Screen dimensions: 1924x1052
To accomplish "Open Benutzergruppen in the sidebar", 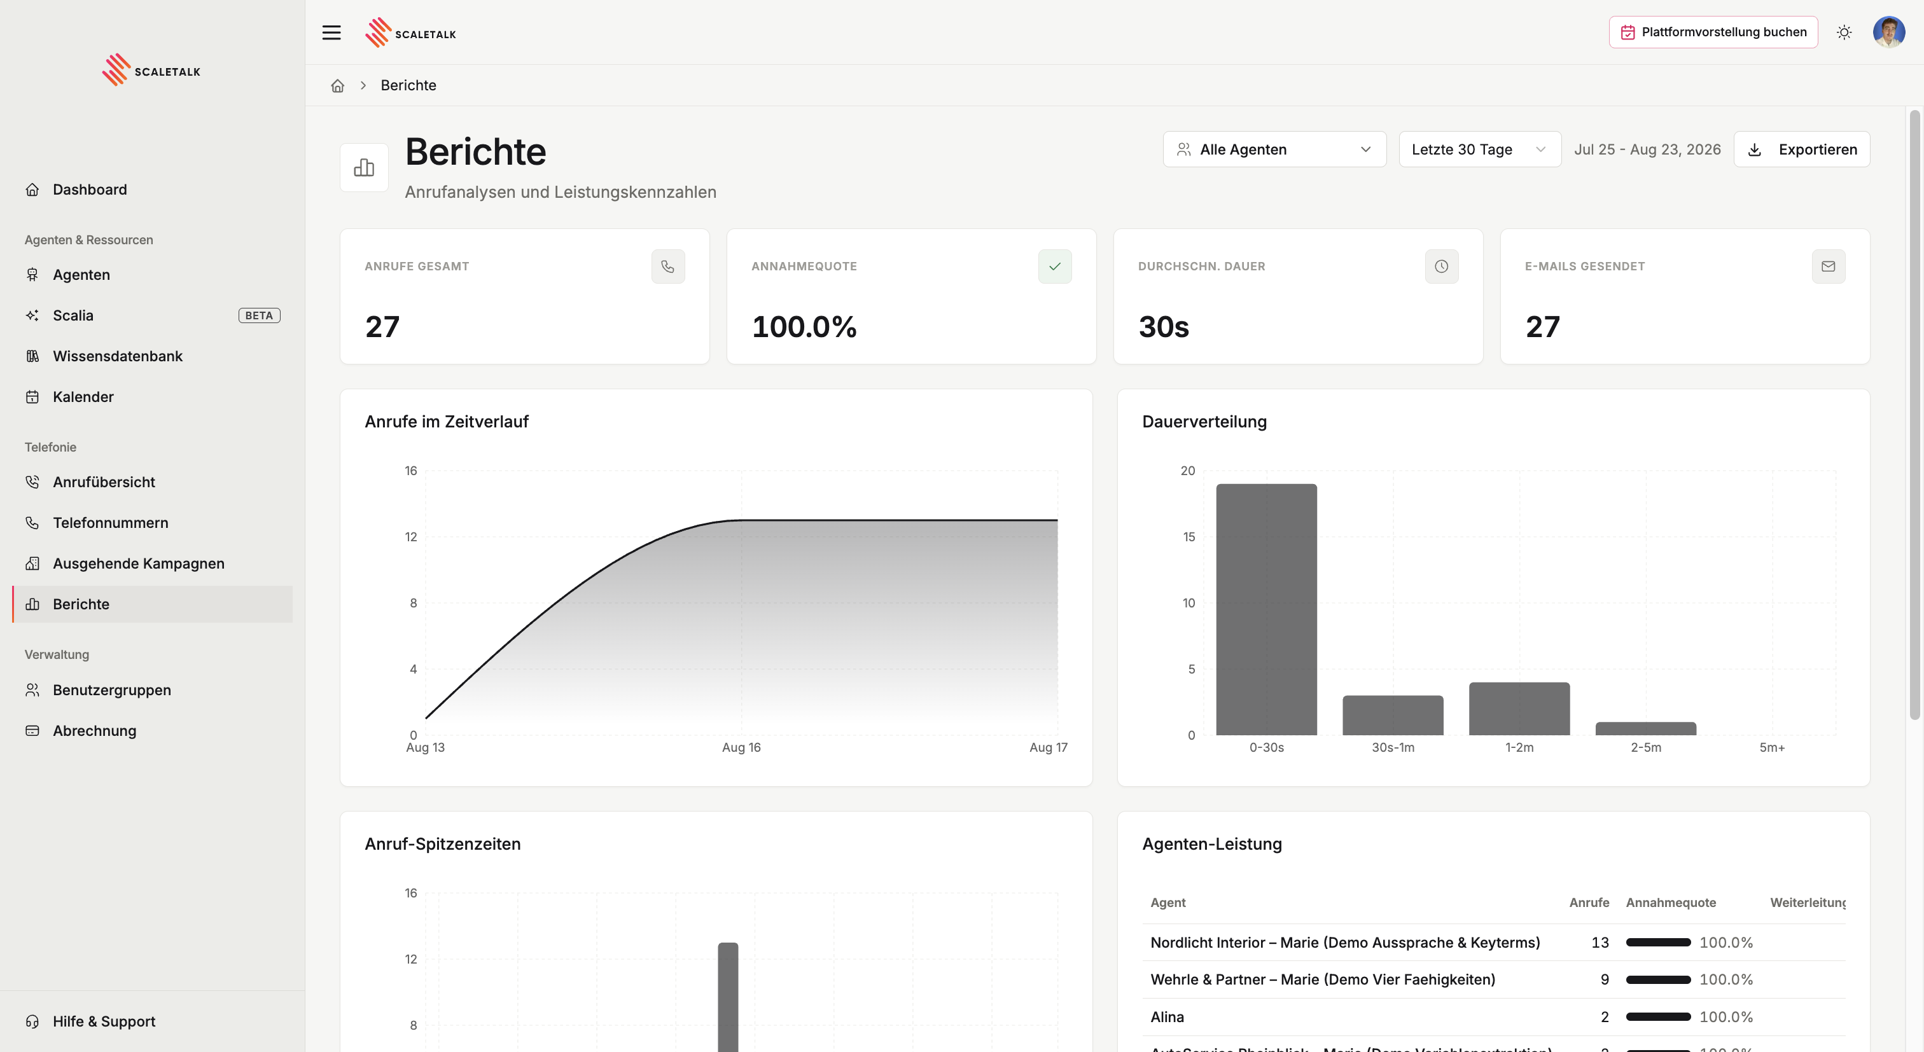I will click(x=152, y=691).
